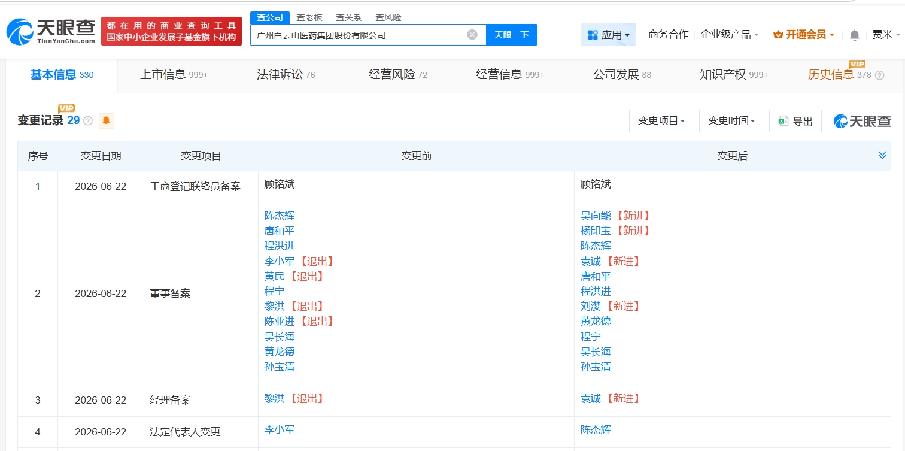
Task: Open 黎洪 link in the 董事备案 row
Action: (274, 306)
